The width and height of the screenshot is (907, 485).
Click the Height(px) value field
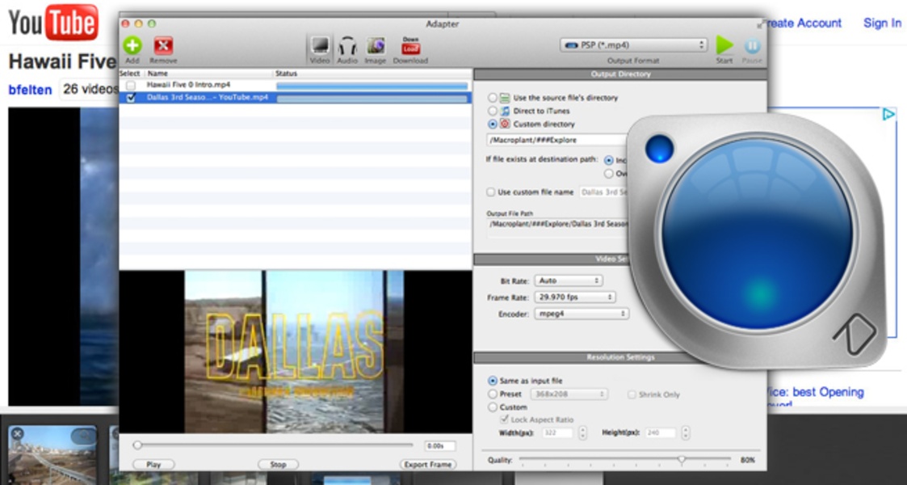pos(661,433)
